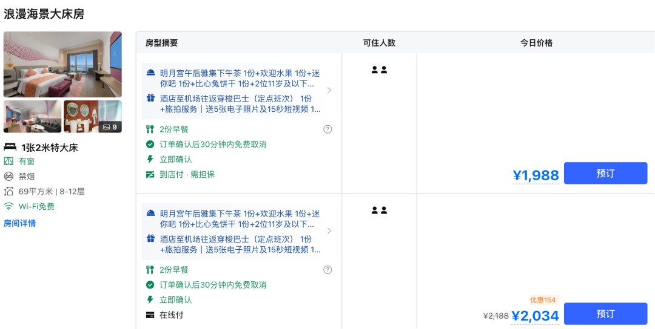
Task: Click the Wi-Fi icon beside Wi-Fi免费
Action: coord(8,207)
